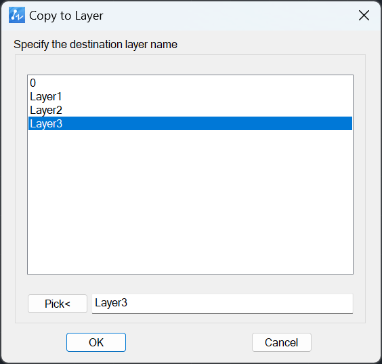
Task: Close the Copy to Layer dialog
Action: (364, 16)
